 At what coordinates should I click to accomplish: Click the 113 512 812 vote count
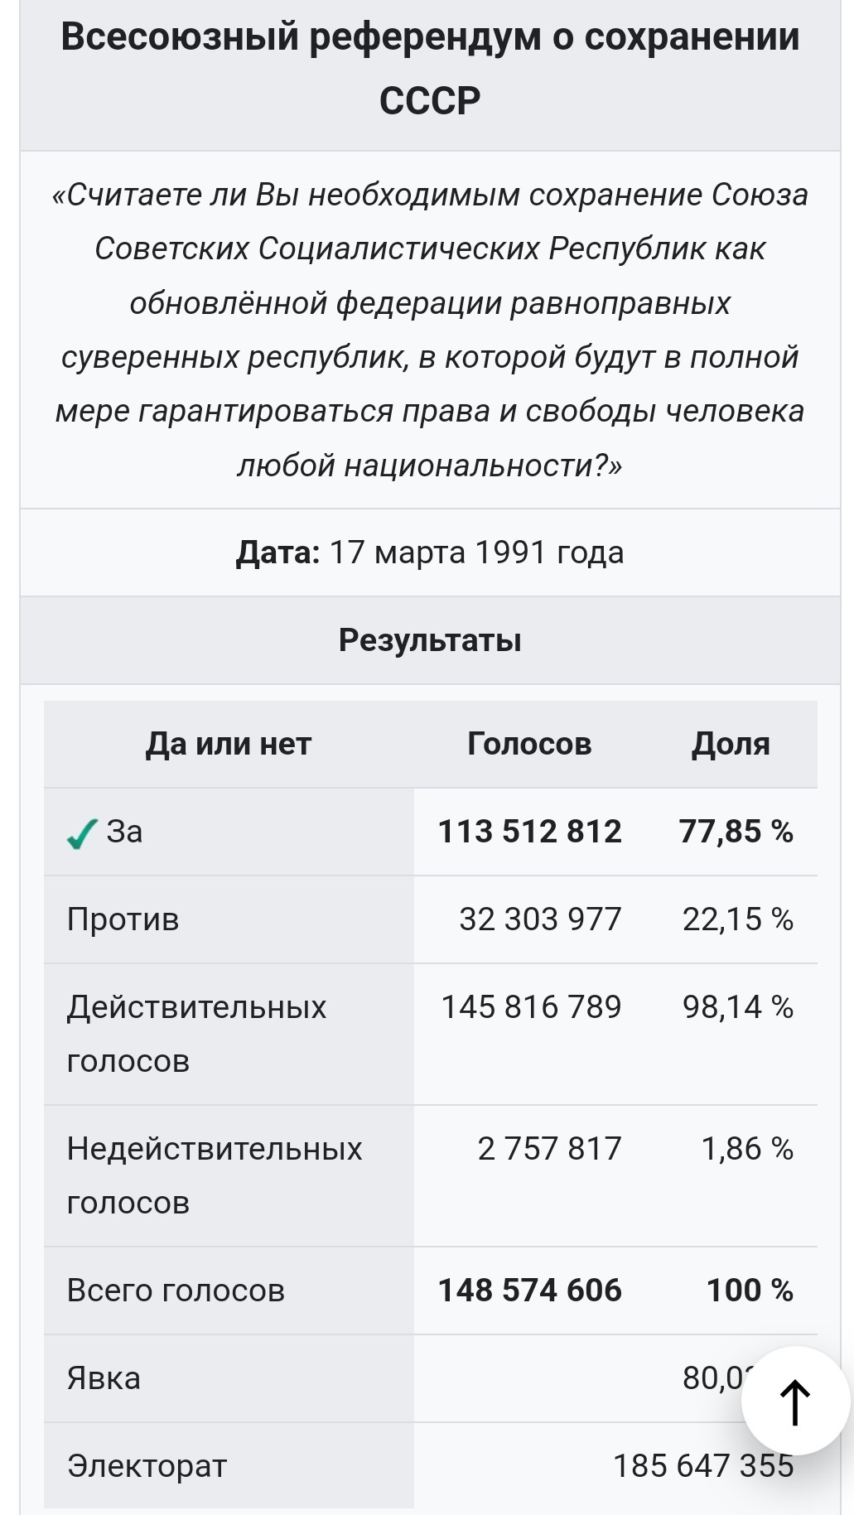530,832
